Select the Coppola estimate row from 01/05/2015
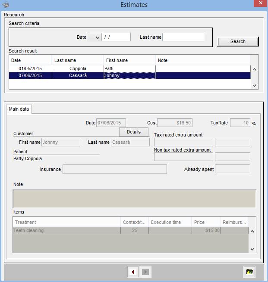 78,68
